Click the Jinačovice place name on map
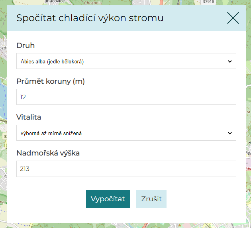 [55, 2]
